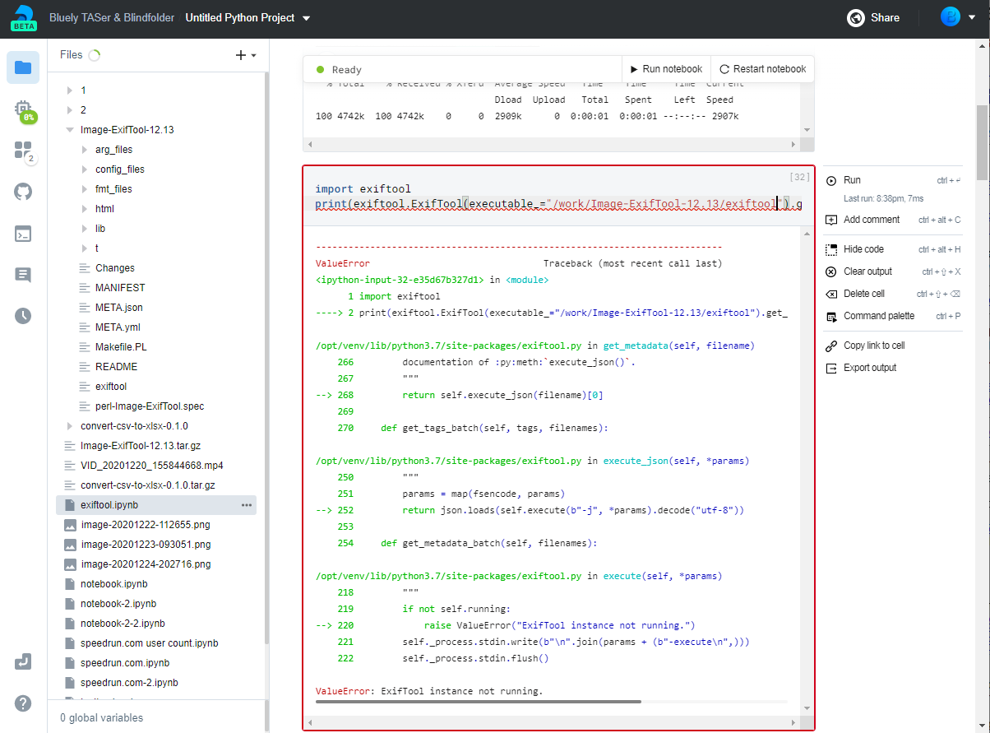
Task: Expand the html folder
Action: [85, 208]
